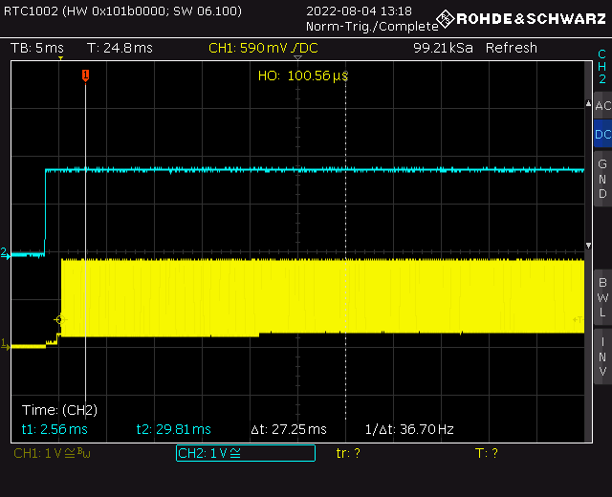This screenshot has height=497, width=612.
Task: Select the CH2 ground level marker
Action: click(4, 252)
